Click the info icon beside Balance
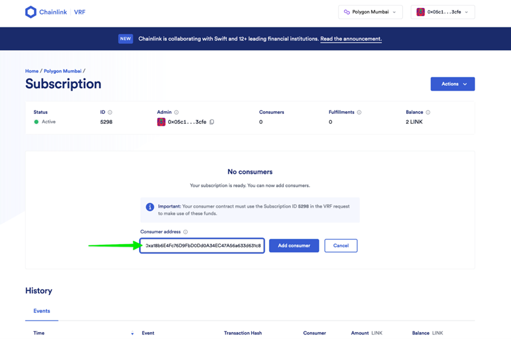Screen dimensions: 511x339 coord(428,112)
